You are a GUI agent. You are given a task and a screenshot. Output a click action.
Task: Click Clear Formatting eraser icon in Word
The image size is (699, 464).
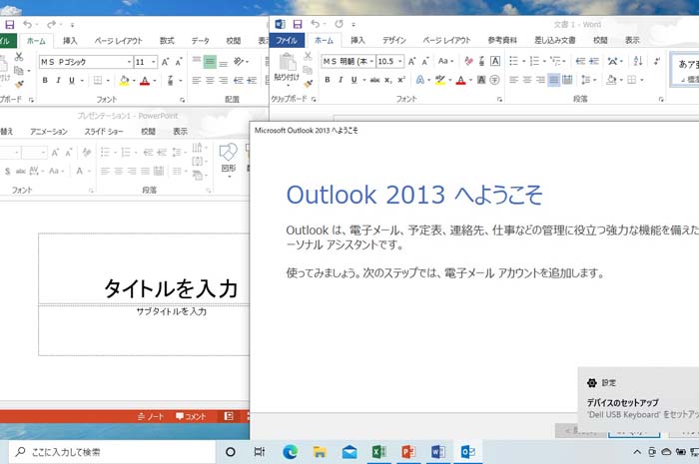click(x=468, y=61)
